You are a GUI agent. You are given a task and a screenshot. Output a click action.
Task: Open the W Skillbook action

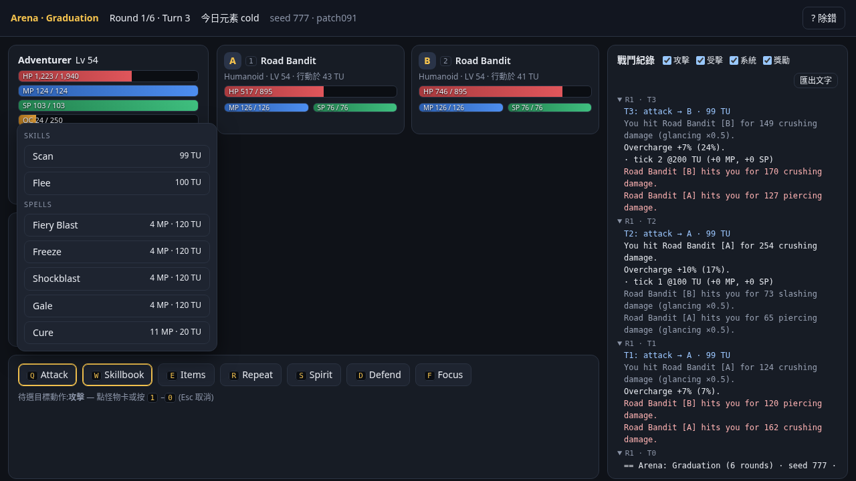117,375
